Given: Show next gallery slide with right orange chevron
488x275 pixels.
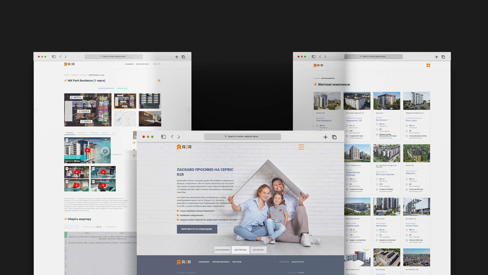Looking at the screenshot, I should pyautogui.click(x=189, y=110).
